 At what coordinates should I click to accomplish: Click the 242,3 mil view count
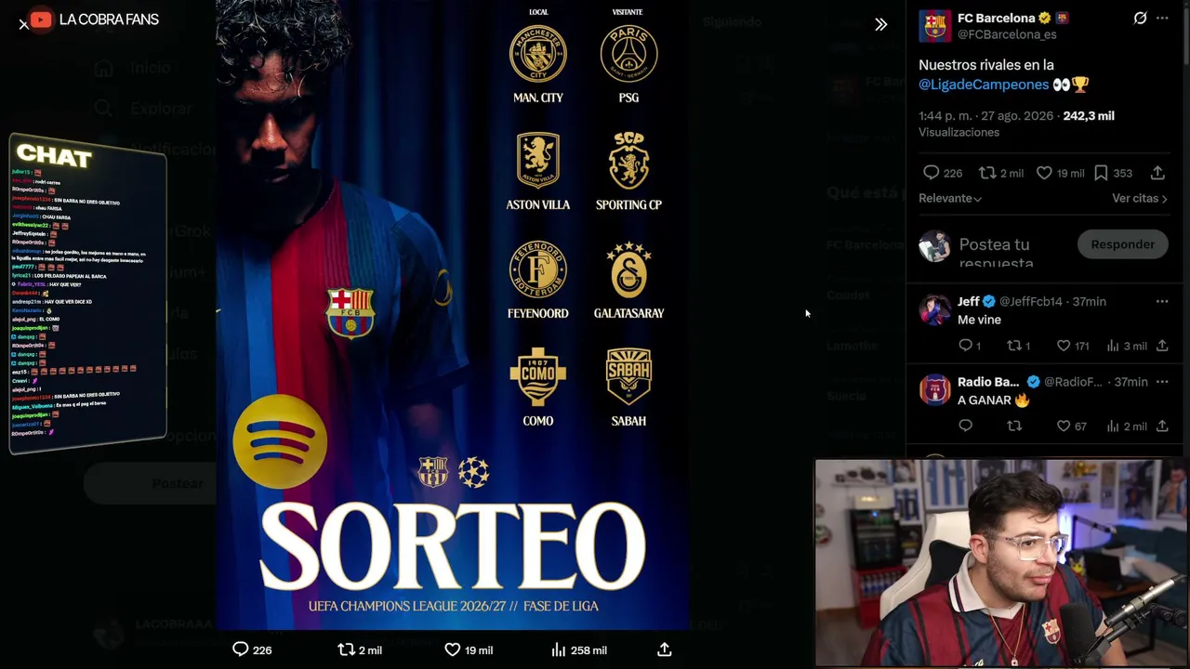(x=1089, y=116)
